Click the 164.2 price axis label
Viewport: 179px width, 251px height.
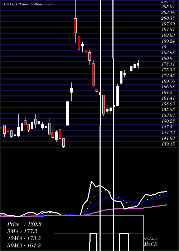[x=167, y=93]
